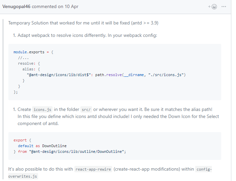This screenshot has height=181, width=236.
Task: Click the DownOutline import path string
Action: [76, 152]
